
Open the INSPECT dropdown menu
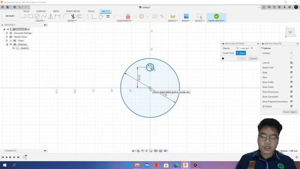[x=173, y=21]
